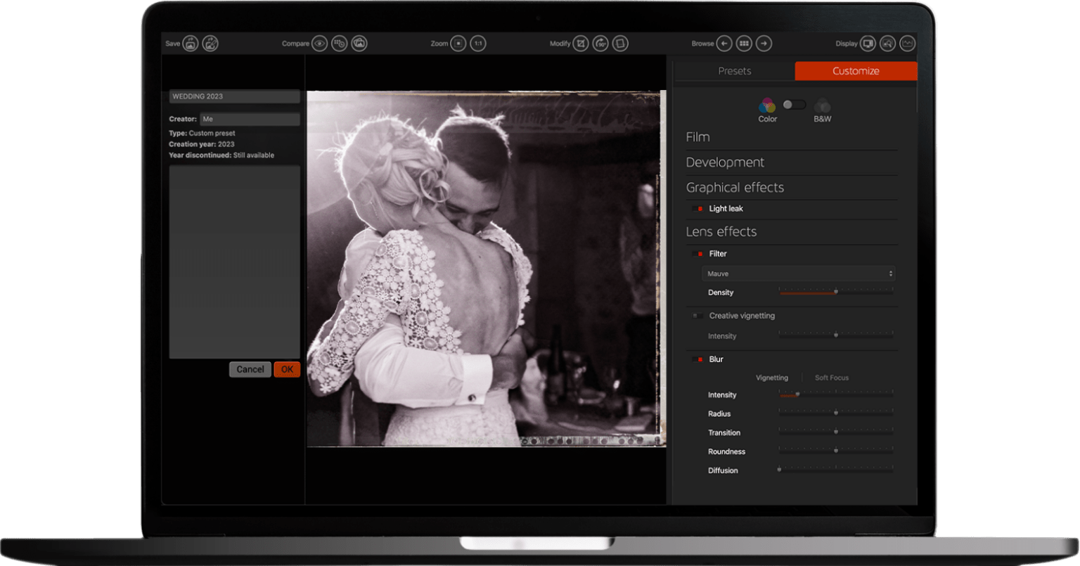Rotate the image with the 90° icon

[600, 43]
